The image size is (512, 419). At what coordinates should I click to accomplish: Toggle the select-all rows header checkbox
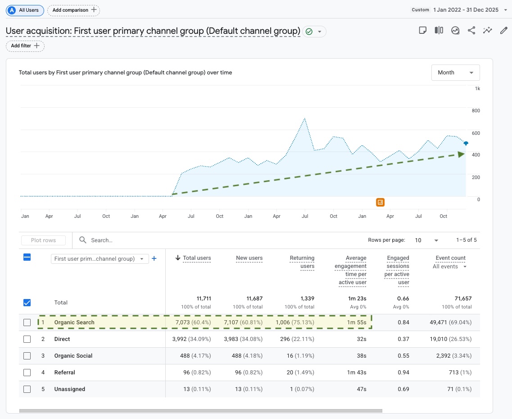(27, 258)
